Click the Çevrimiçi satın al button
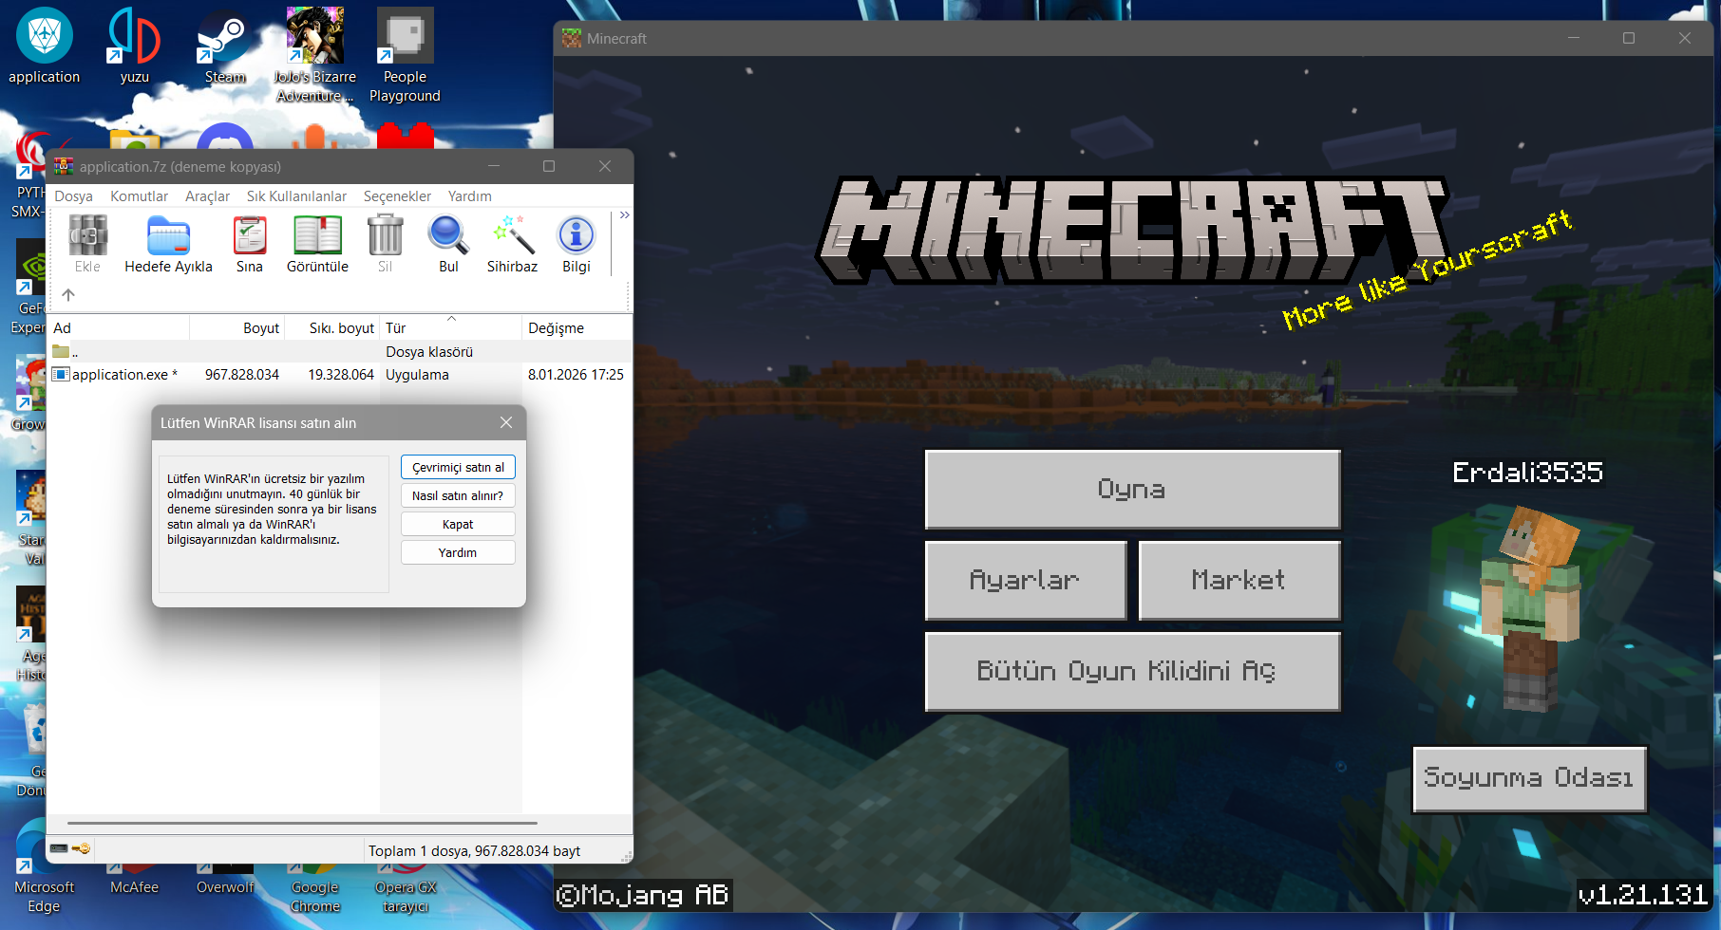Viewport: 1721px width, 930px height. click(x=458, y=467)
